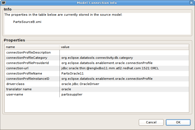This screenshot has height=130, width=195.
Task: Select the connection-url property row
Action: 17,68
